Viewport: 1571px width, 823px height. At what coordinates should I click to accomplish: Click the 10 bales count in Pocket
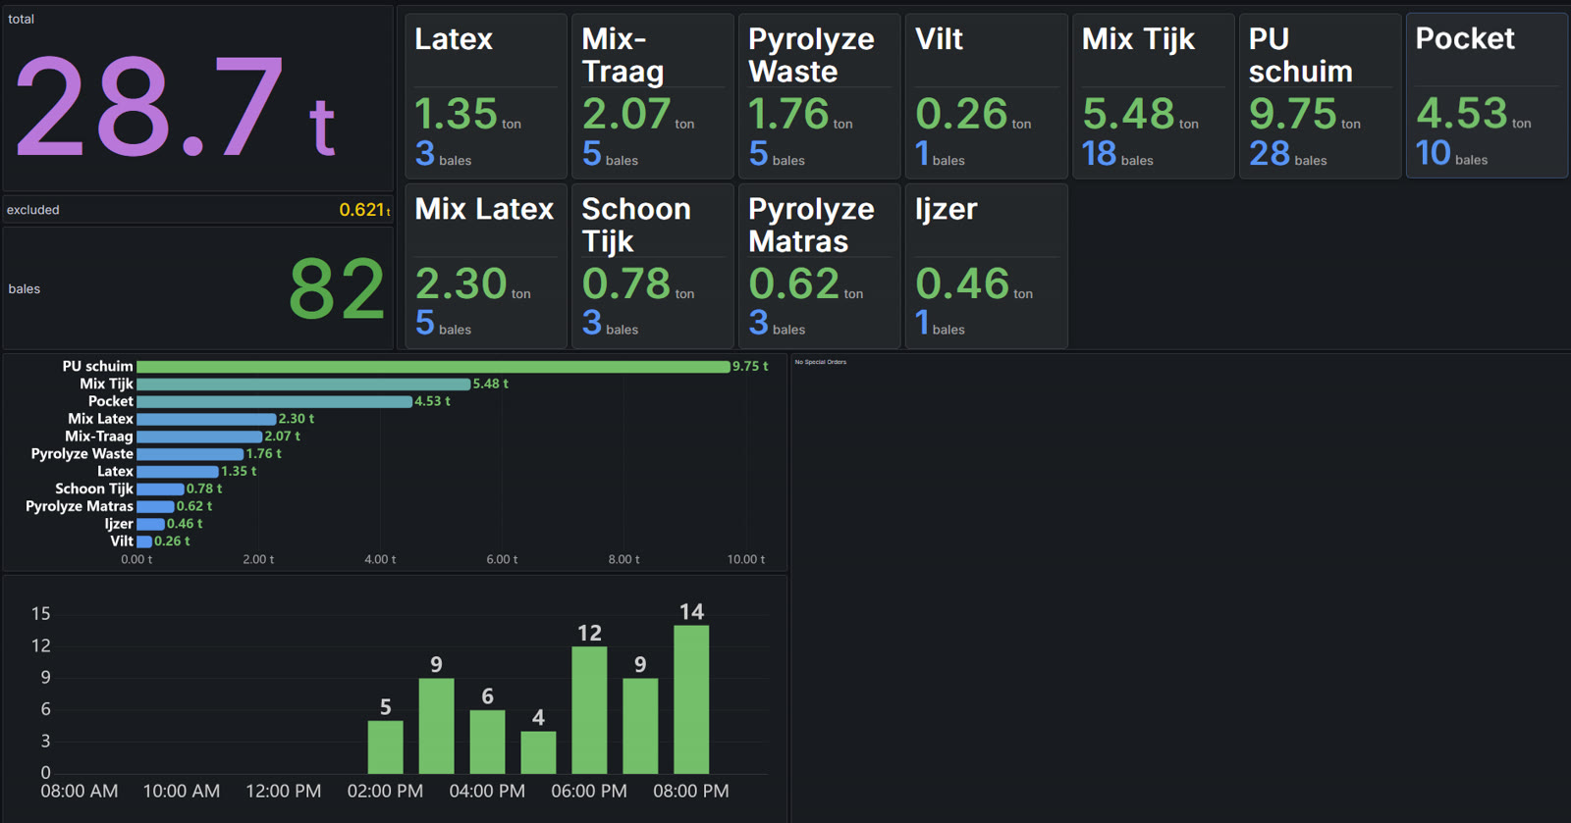coord(1451,153)
